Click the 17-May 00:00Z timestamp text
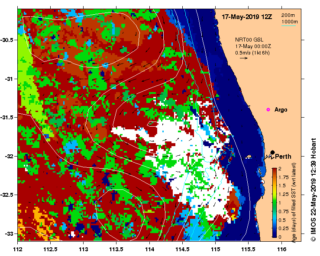This screenshot has width=320, height=256. 253,46
